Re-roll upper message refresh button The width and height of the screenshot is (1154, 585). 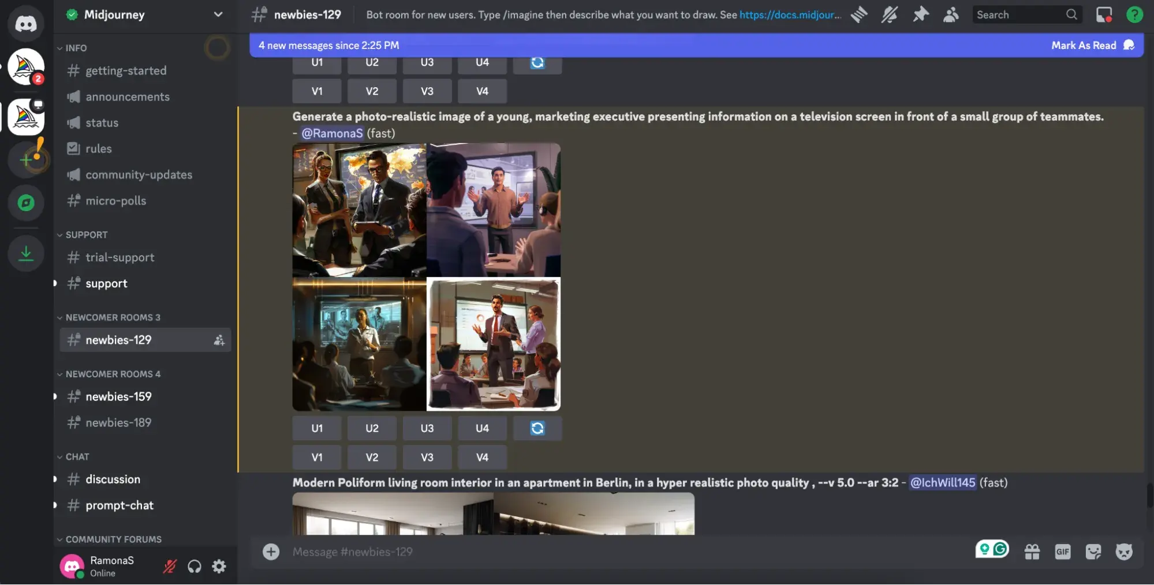(537, 62)
